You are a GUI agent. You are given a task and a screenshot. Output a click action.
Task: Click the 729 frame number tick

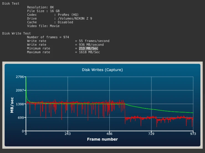(x=151, y=134)
